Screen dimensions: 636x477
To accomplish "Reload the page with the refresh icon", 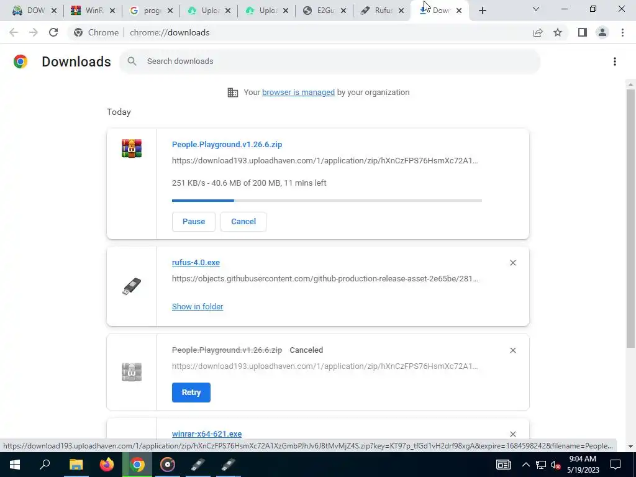I will pos(53,32).
